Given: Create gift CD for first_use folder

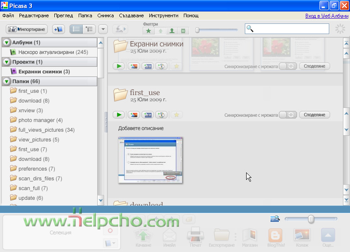Looking at the screenshot, I should [x=161, y=115].
